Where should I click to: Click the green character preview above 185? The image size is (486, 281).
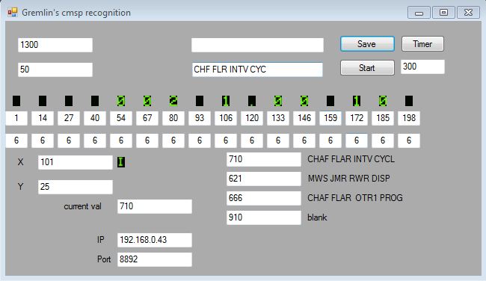click(x=383, y=101)
